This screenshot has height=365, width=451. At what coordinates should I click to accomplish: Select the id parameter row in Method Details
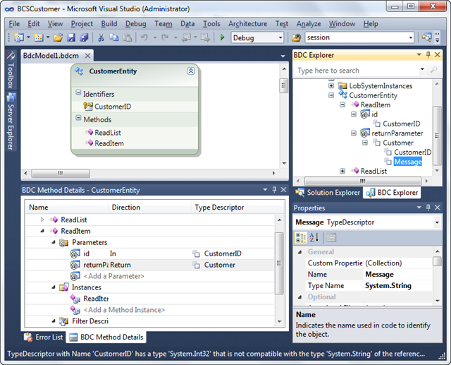pos(149,253)
